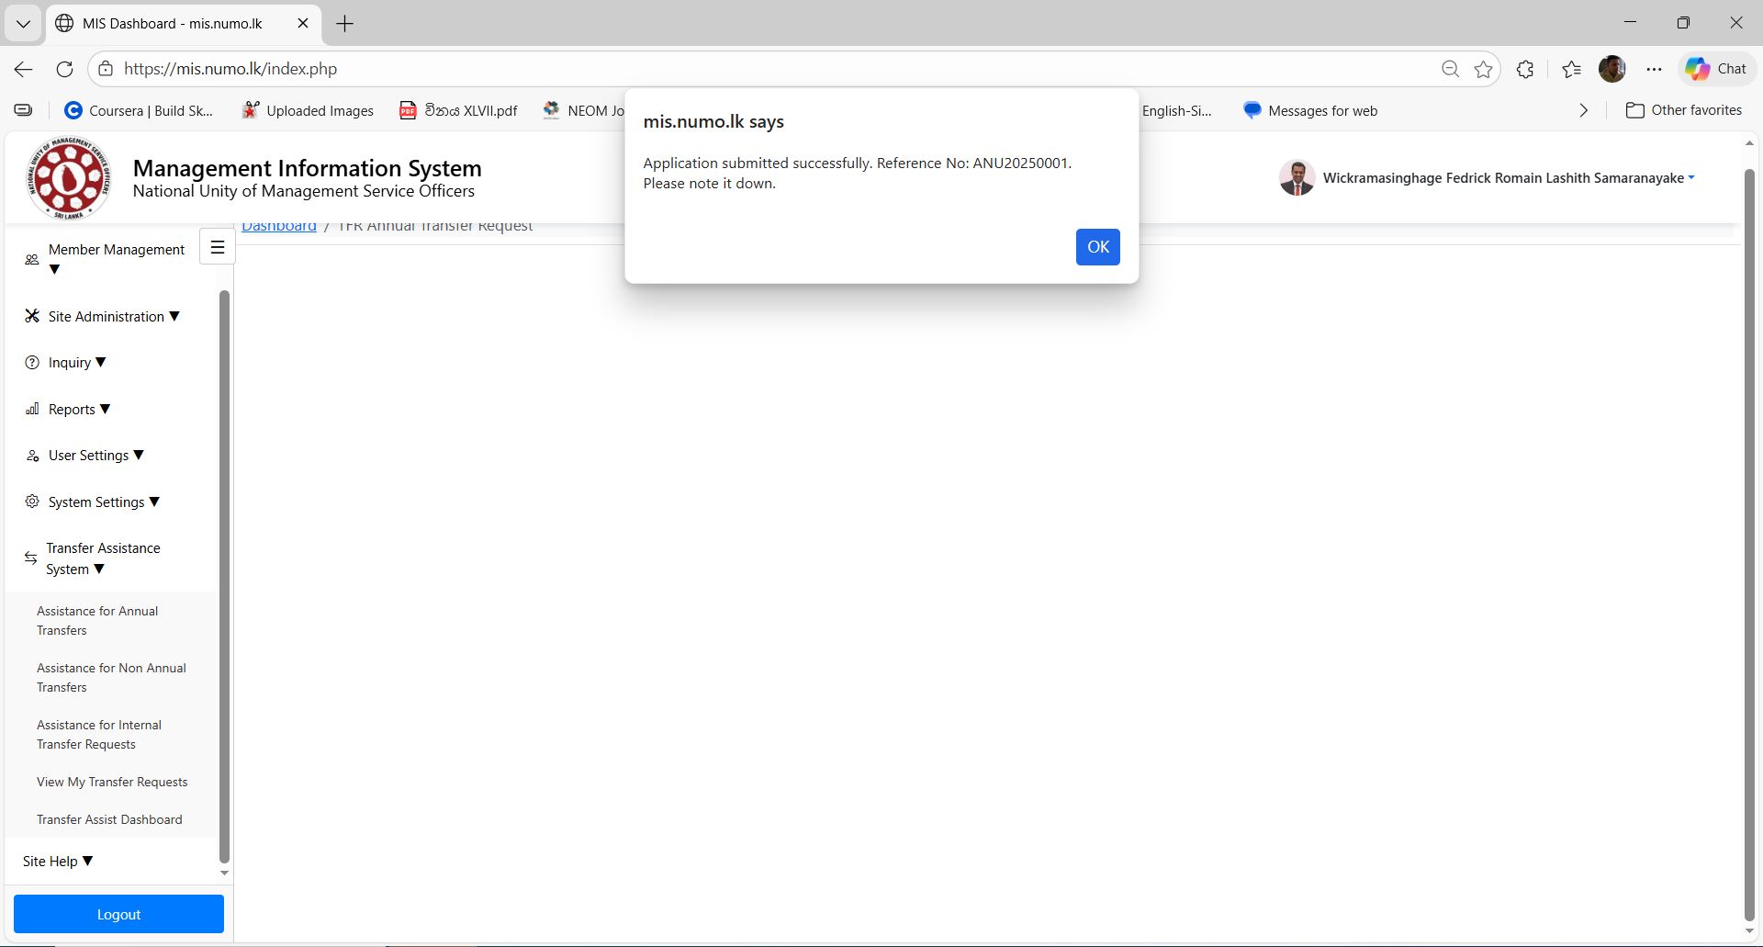Click the browser back arrow

[x=24, y=69]
